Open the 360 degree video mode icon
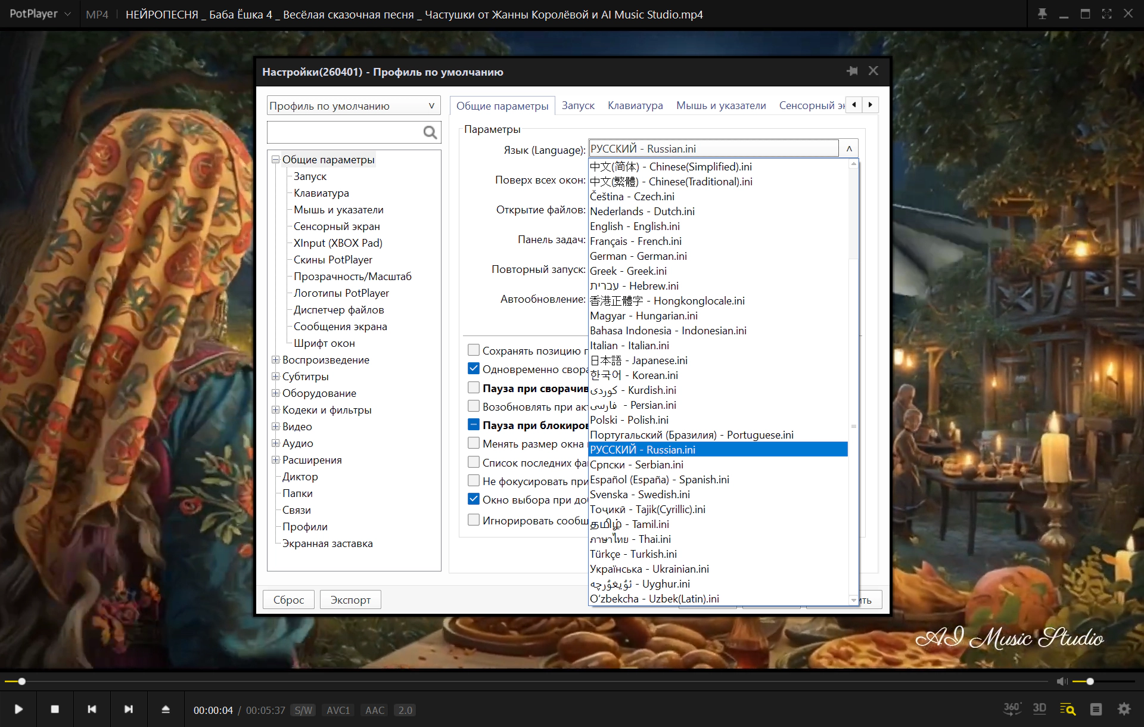The height and width of the screenshot is (727, 1144). 1012,709
